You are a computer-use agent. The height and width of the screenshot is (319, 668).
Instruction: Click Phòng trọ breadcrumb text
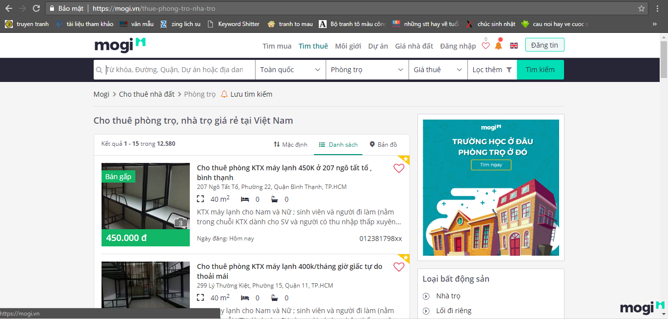pos(200,94)
